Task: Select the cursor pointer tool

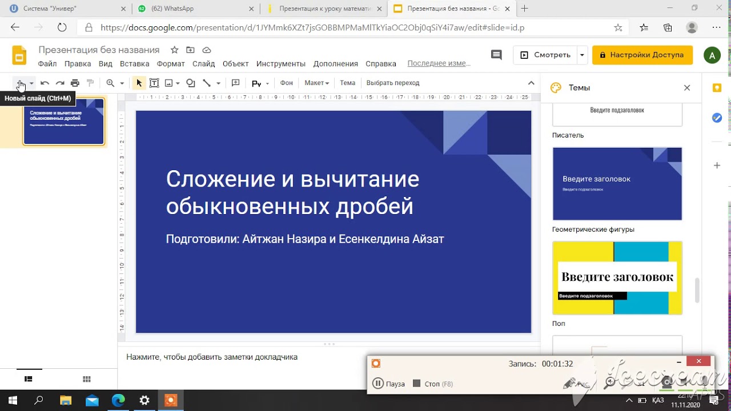Action: click(139, 83)
